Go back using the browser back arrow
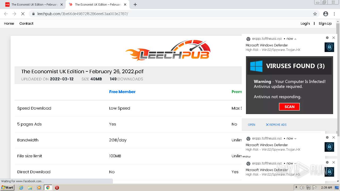The image size is (340, 191). [6, 14]
